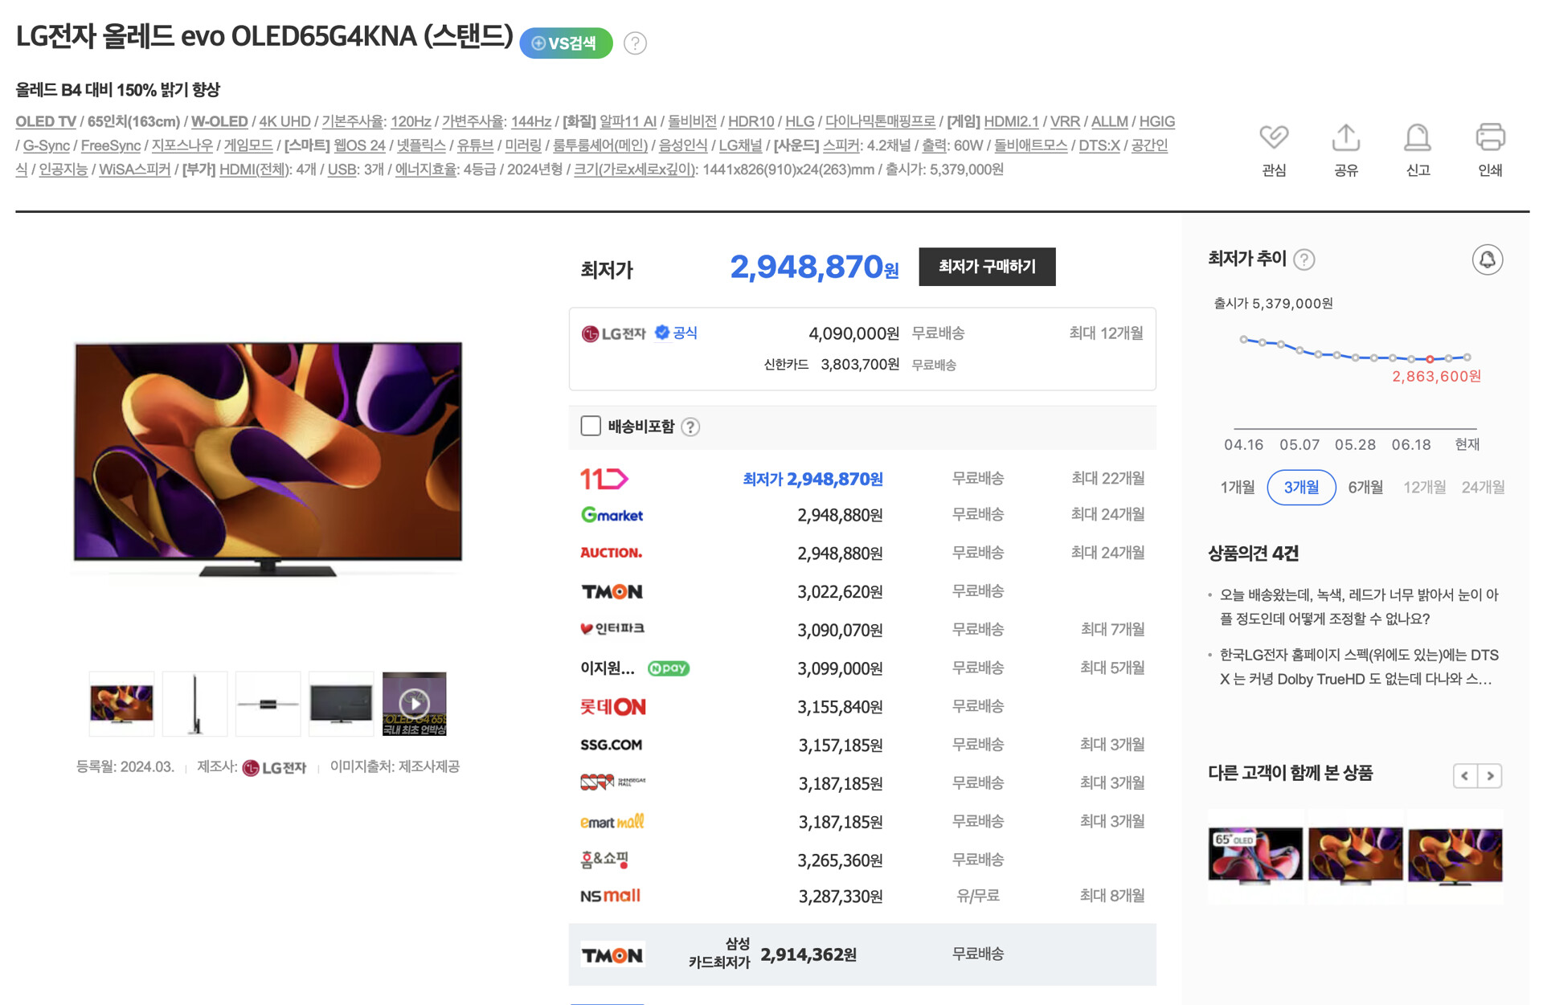The width and height of the screenshot is (1543, 1005).
Task: Select the 6개월 price trend period
Action: 1365,488
